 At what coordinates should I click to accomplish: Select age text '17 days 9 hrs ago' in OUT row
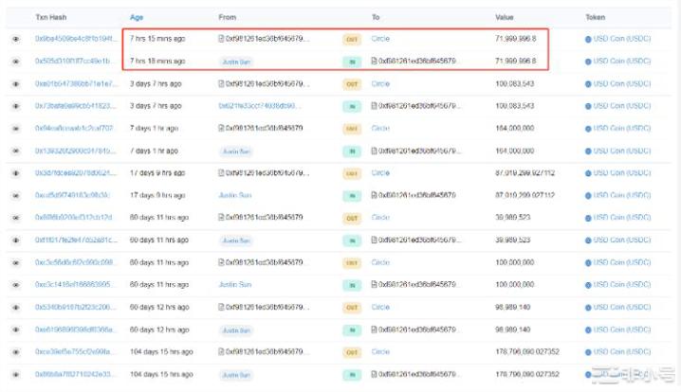pos(157,173)
